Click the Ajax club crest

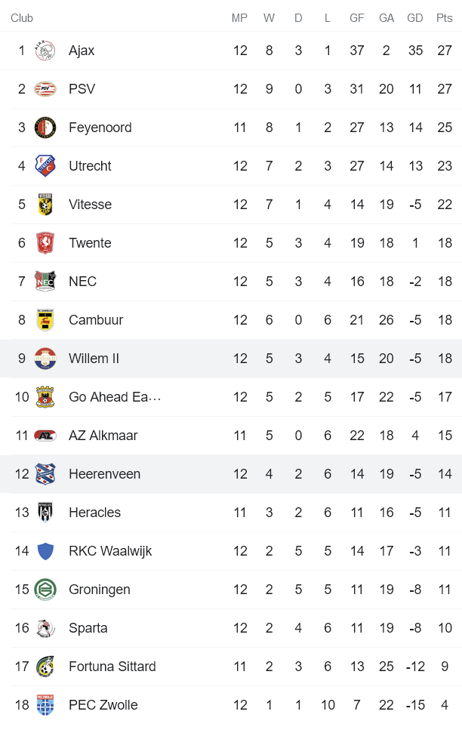(45, 51)
